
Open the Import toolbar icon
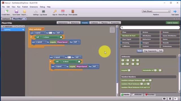click(x=25, y=12)
